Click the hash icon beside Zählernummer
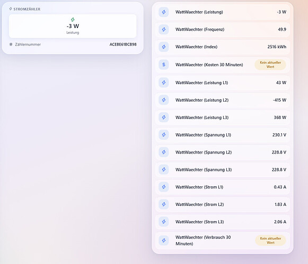The height and width of the screenshot is (264, 308). coord(11,44)
